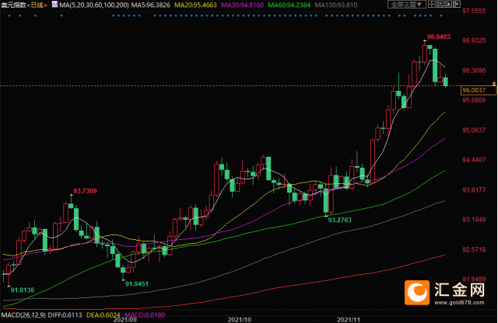Click the 93.8177 price axis label
The height and width of the screenshot is (323, 498).
[474, 189]
